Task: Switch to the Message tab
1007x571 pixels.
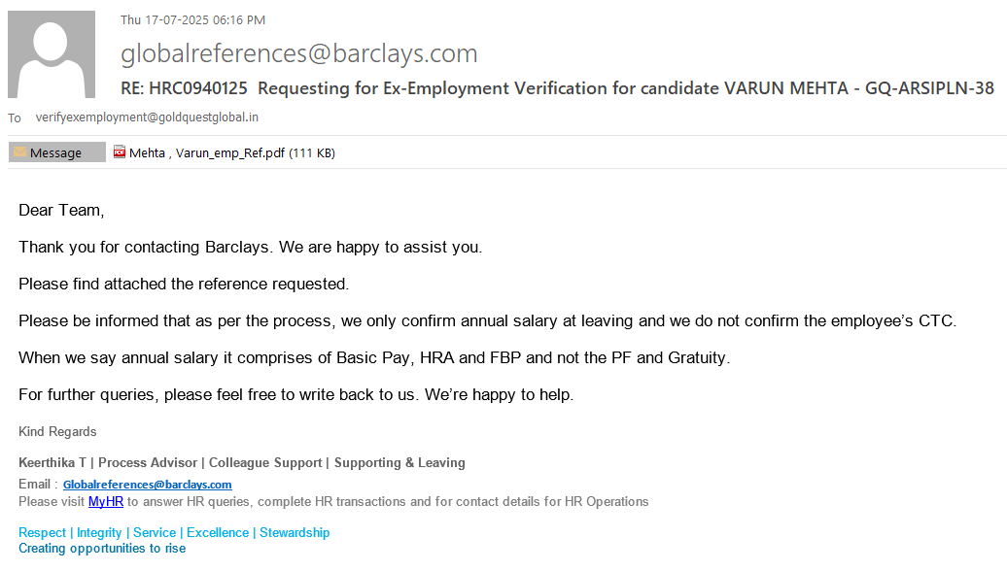Action: click(56, 152)
